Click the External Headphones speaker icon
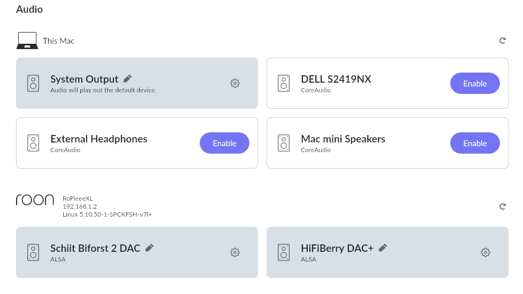 [x=33, y=143]
